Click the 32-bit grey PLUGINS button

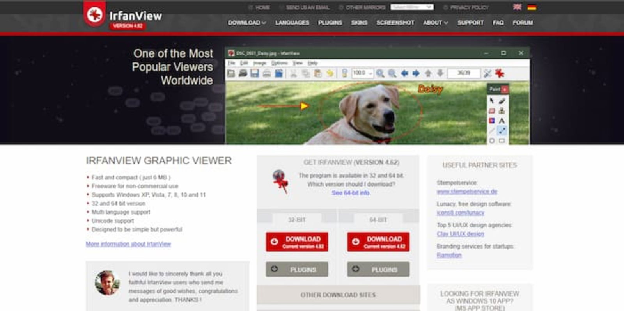point(297,269)
